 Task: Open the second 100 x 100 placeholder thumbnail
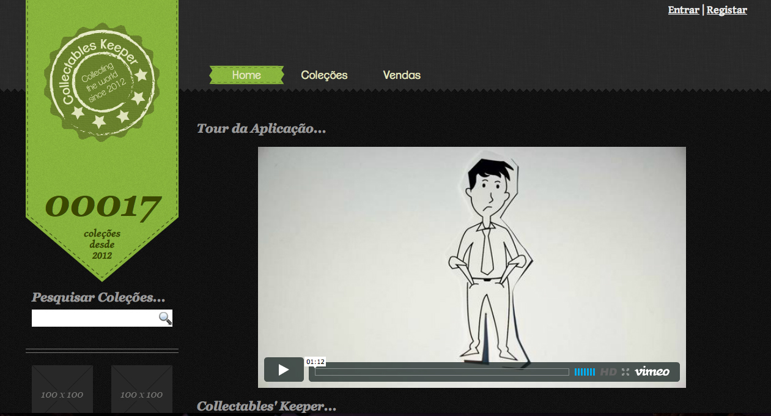pyautogui.click(x=142, y=390)
